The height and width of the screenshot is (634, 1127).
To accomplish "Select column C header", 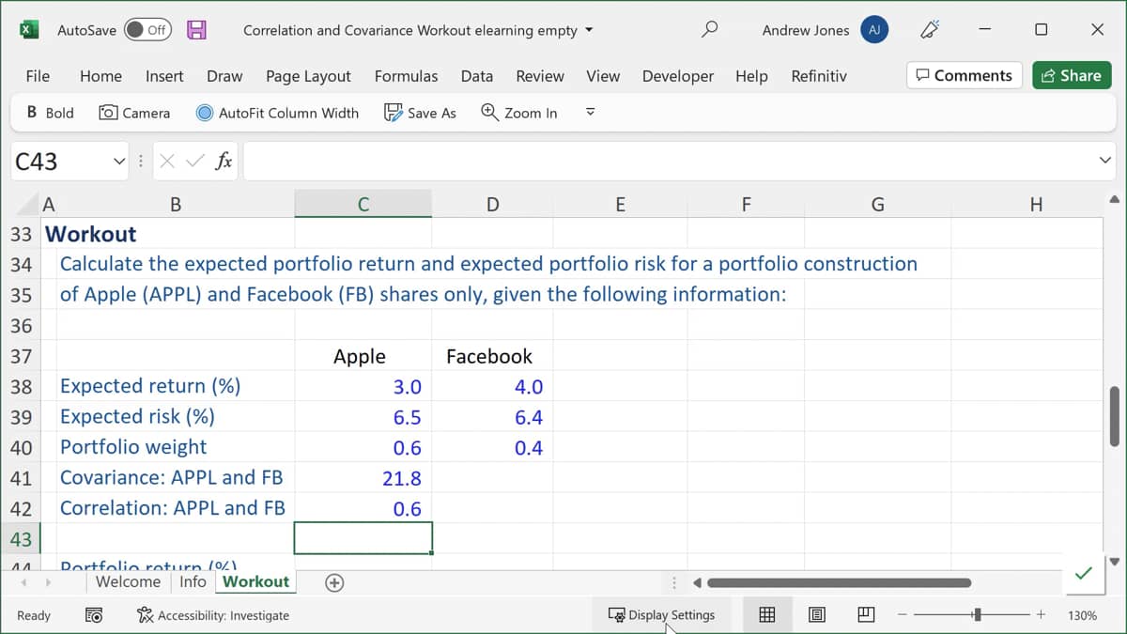I will (363, 204).
